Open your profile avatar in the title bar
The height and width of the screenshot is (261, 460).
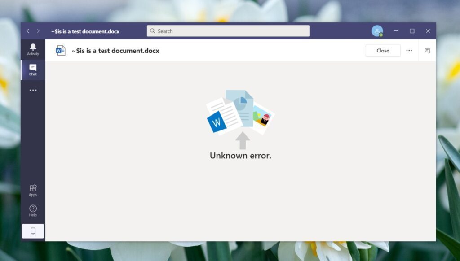377,31
